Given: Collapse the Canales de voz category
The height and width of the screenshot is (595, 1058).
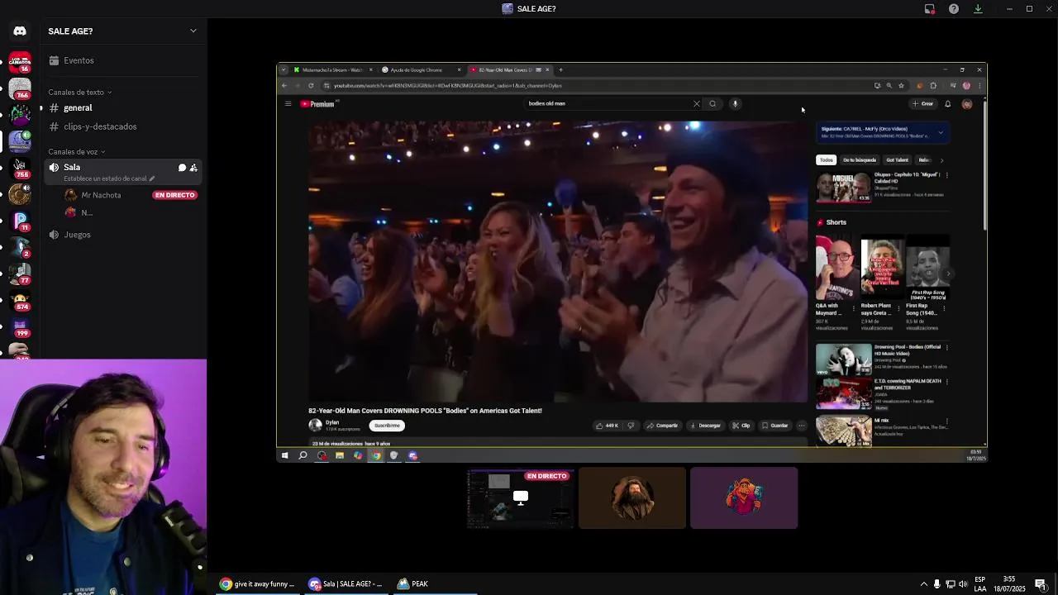Looking at the screenshot, I should [x=76, y=152].
